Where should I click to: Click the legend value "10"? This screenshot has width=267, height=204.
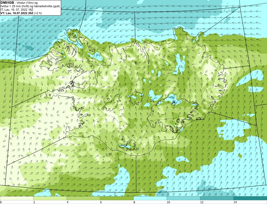coord(168,202)
